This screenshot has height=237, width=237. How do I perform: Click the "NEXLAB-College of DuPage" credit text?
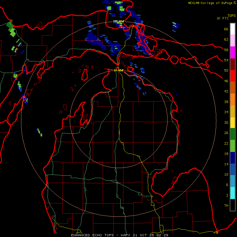point(210,3)
